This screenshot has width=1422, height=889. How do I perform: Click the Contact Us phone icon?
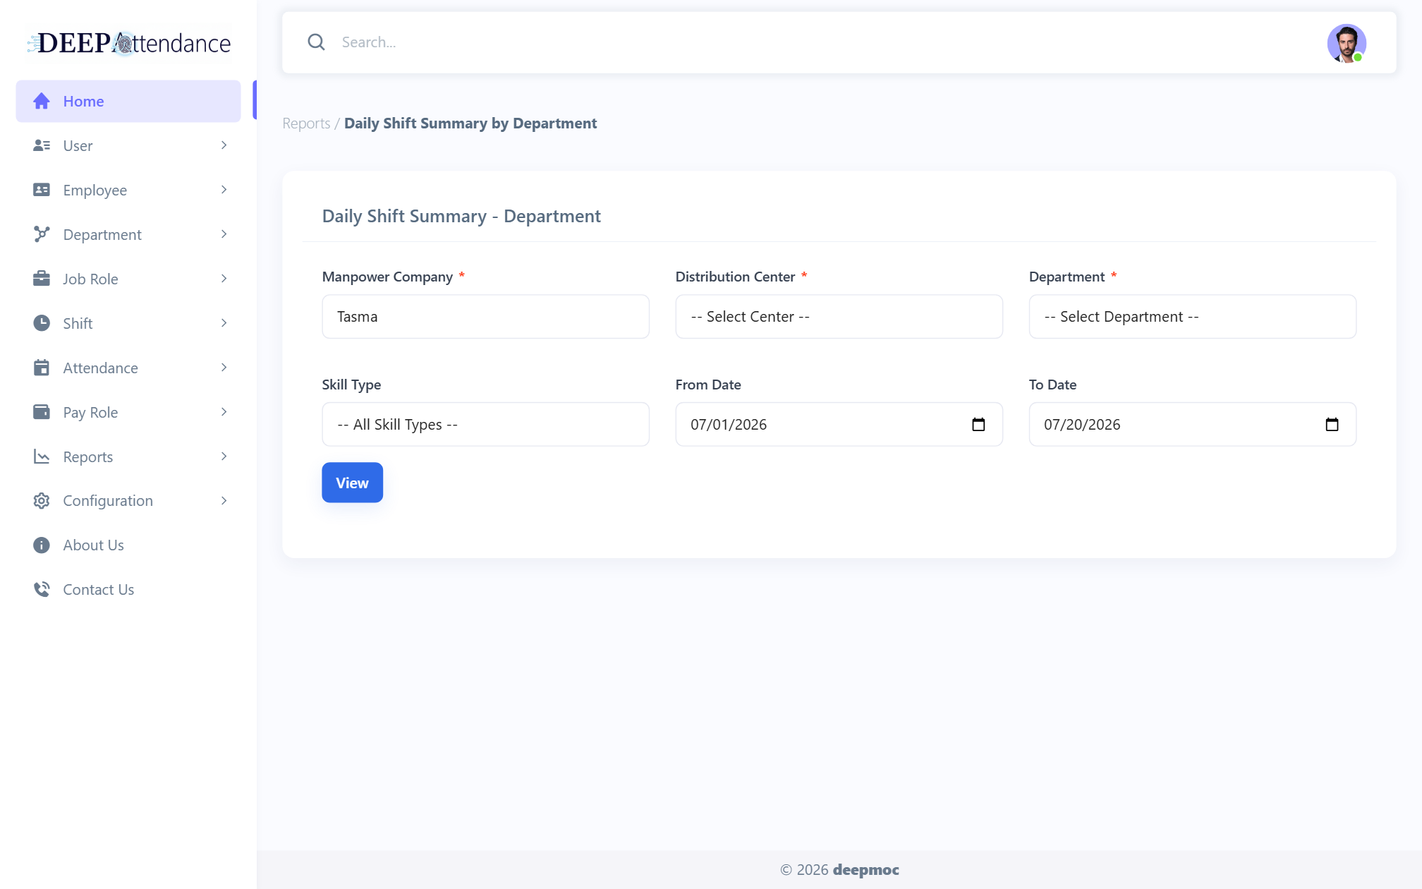click(42, 589)
